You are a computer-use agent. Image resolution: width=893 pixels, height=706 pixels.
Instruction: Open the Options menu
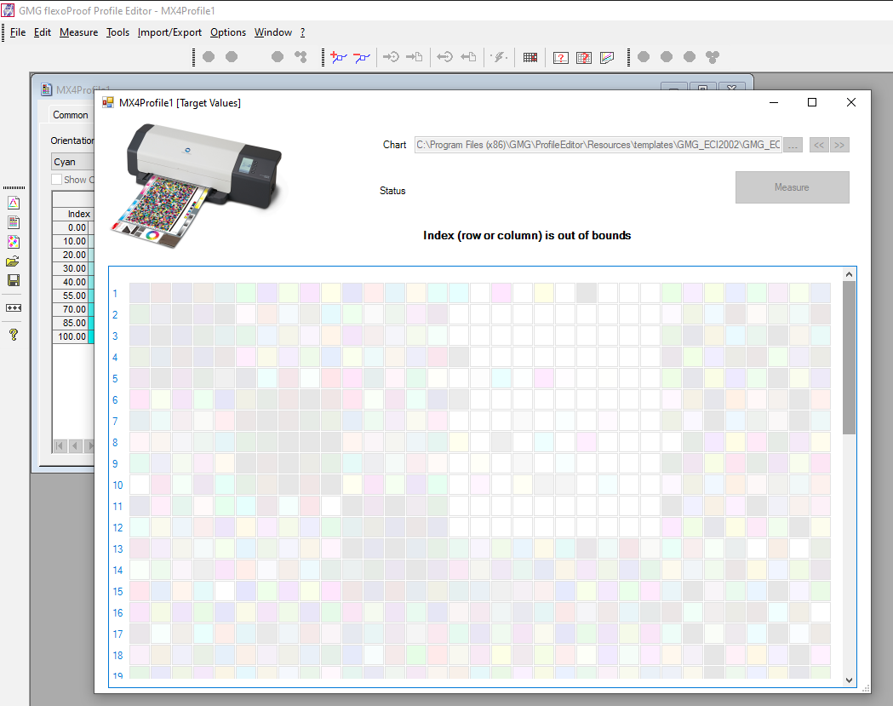(228, 32)
